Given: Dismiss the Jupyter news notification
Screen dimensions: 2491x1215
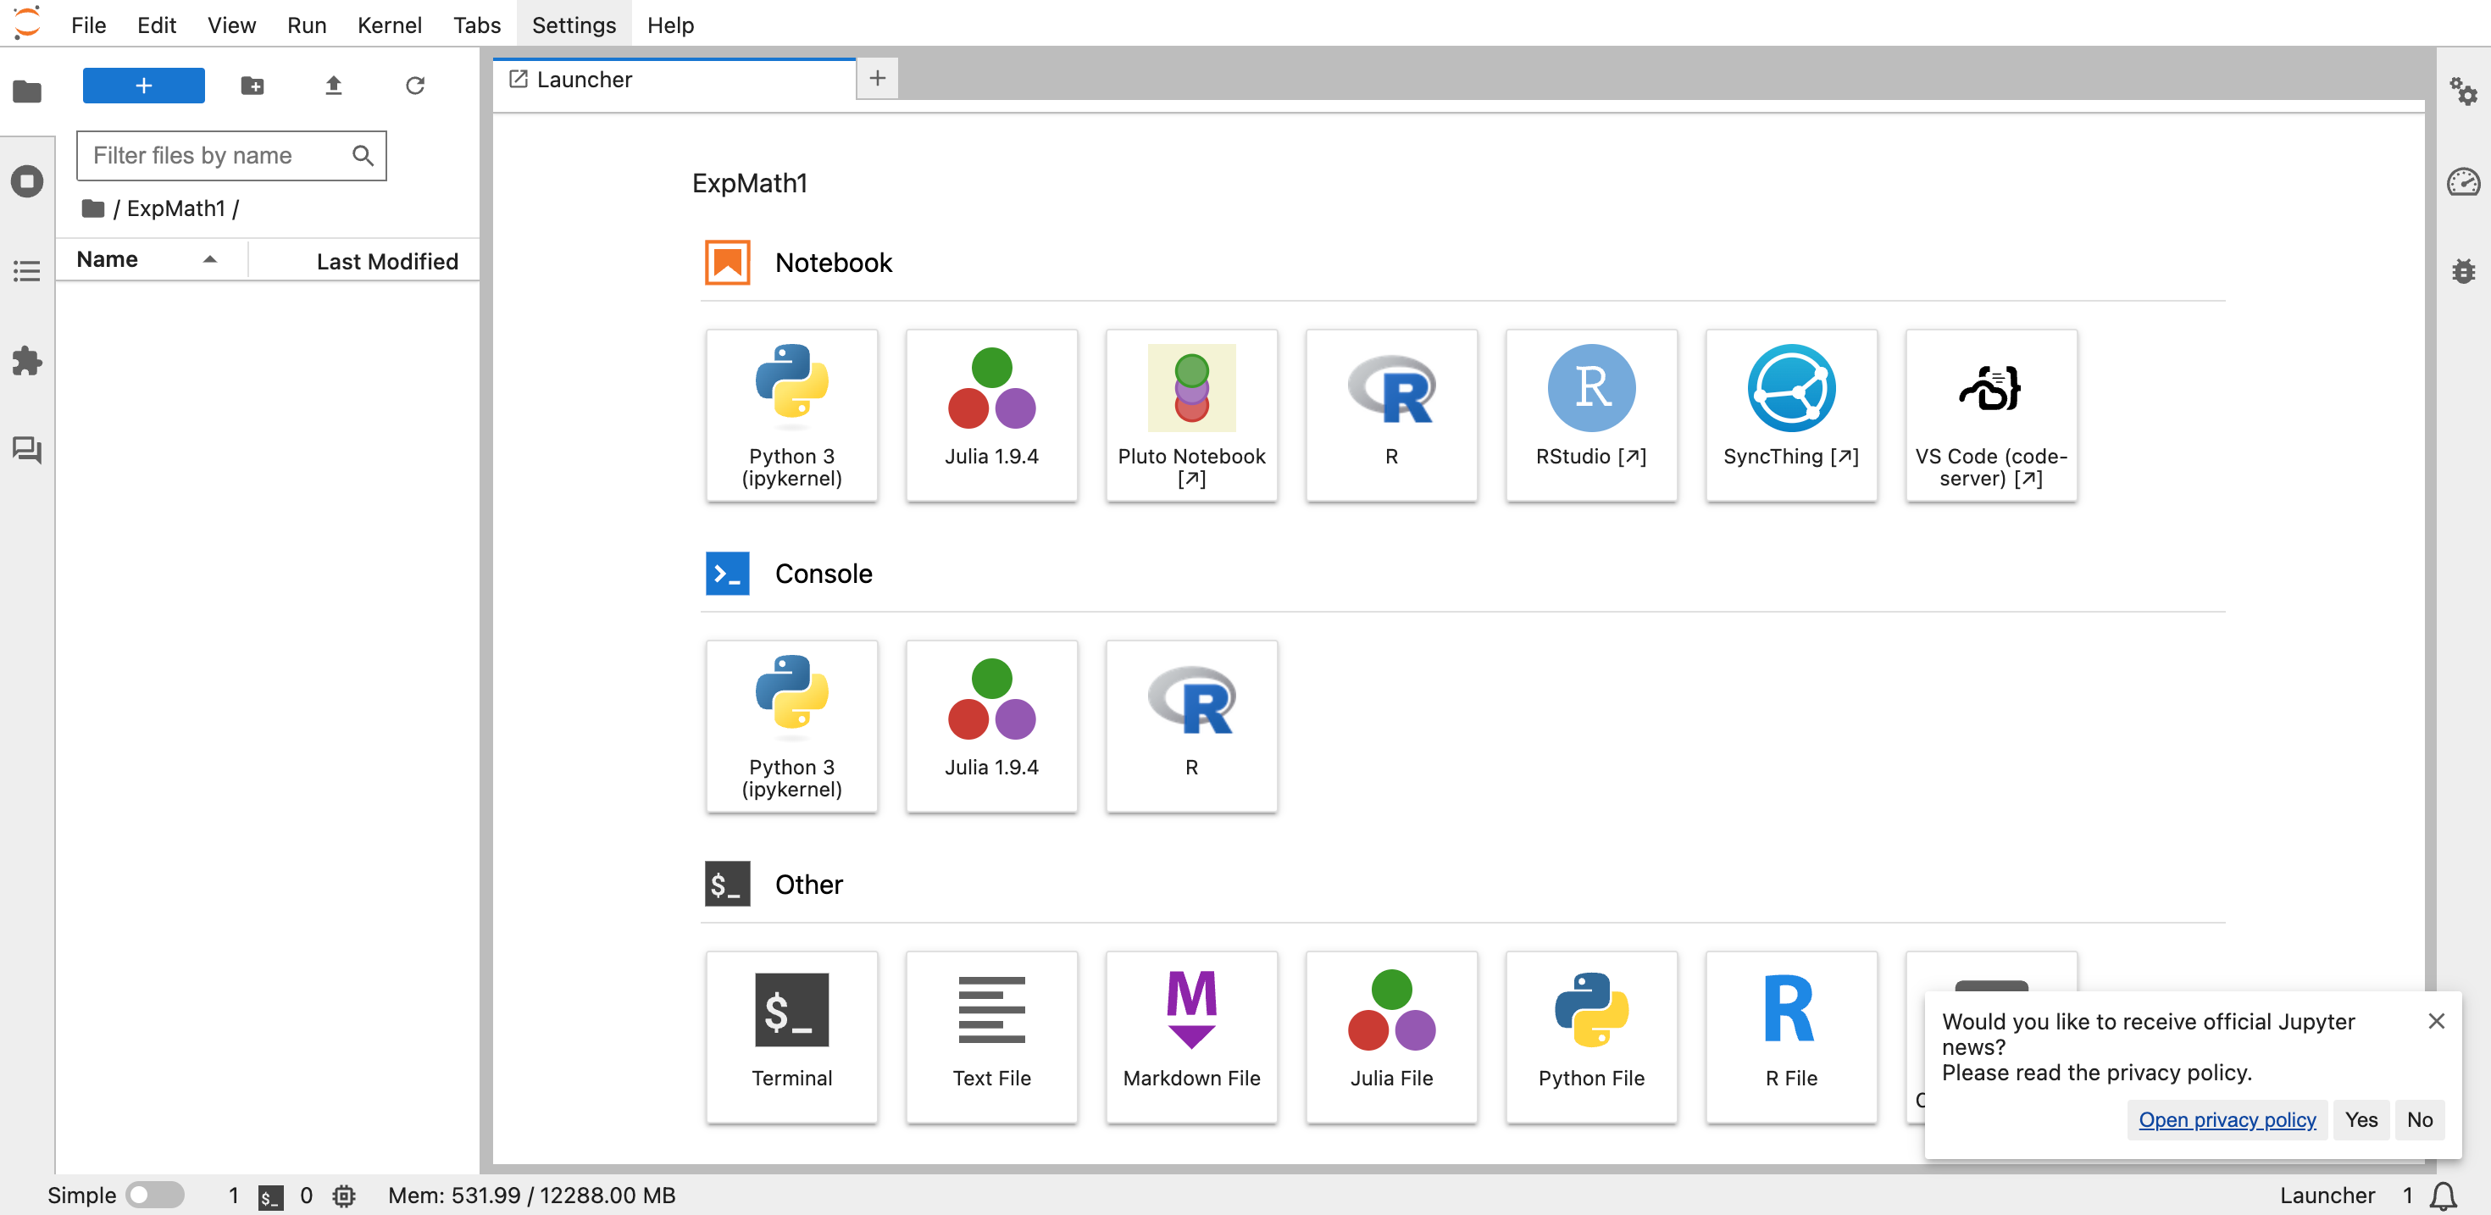Looking at the screenshot, I should (x=2436, y=1021).
